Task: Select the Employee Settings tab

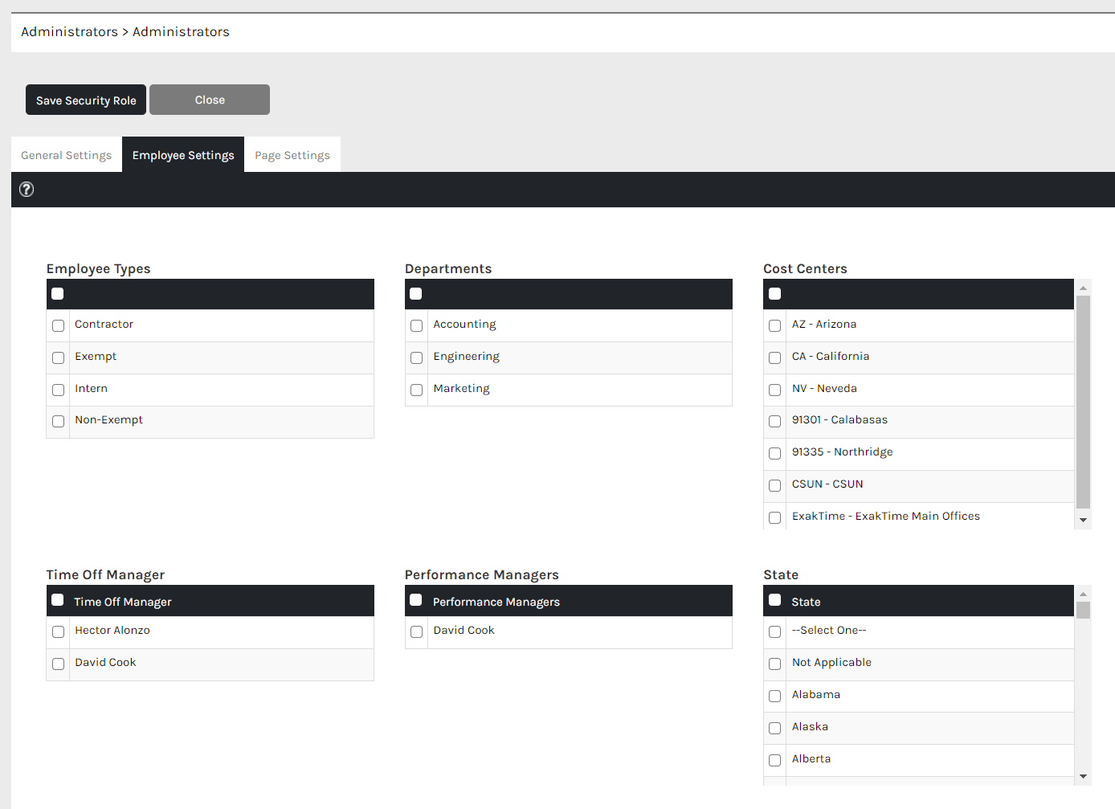Action: pos(183,155)
